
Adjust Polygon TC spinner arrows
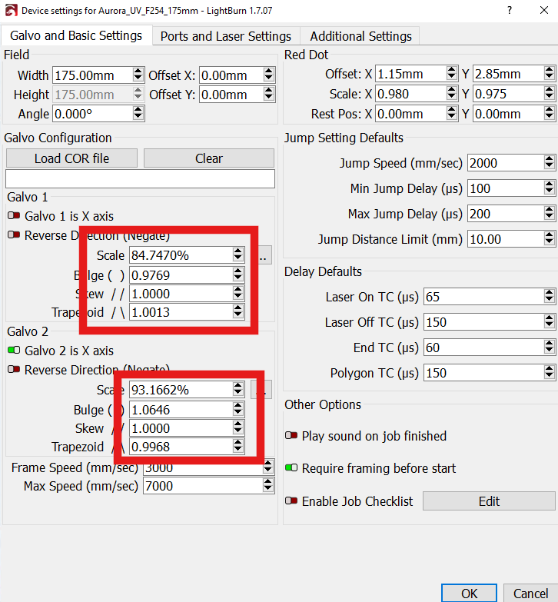point(550,372)
